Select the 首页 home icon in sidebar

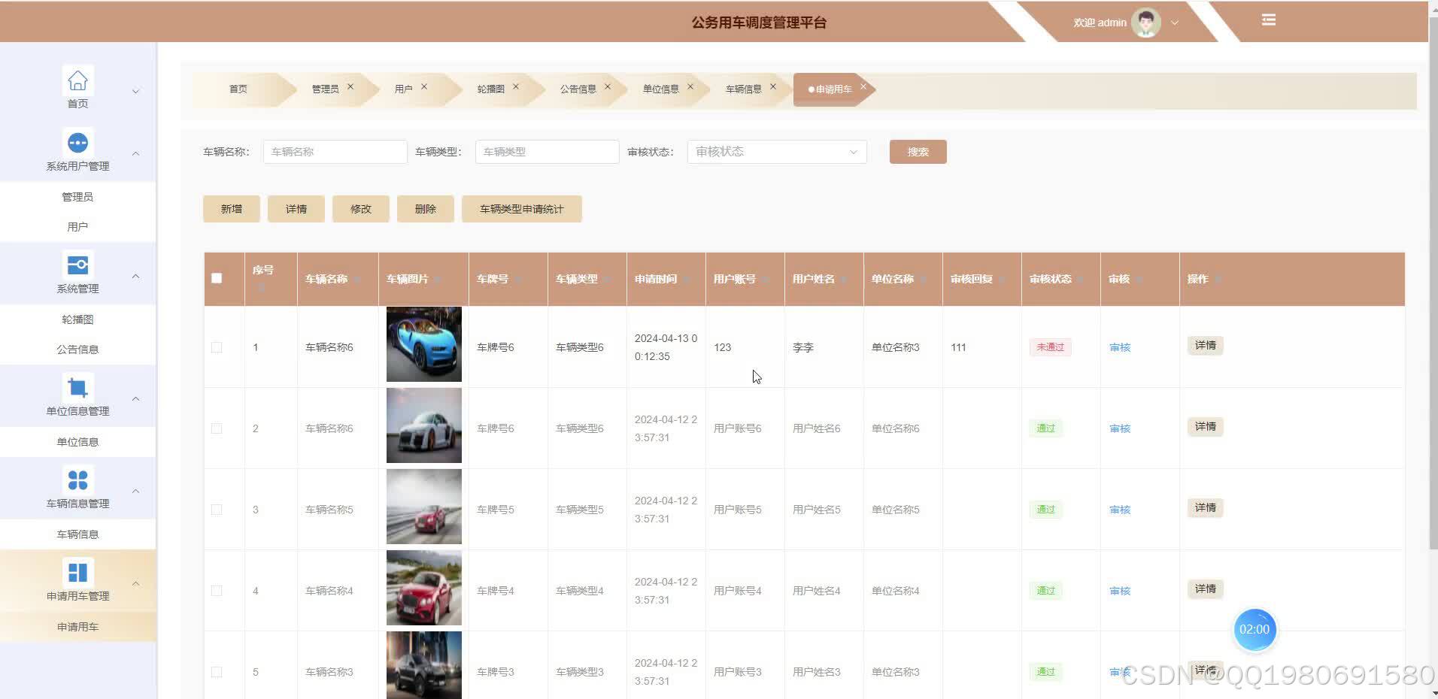(77, 80)
